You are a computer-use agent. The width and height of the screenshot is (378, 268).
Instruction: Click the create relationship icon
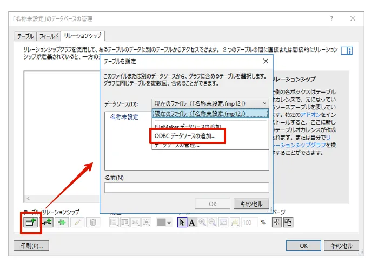(x=47, y=222)
